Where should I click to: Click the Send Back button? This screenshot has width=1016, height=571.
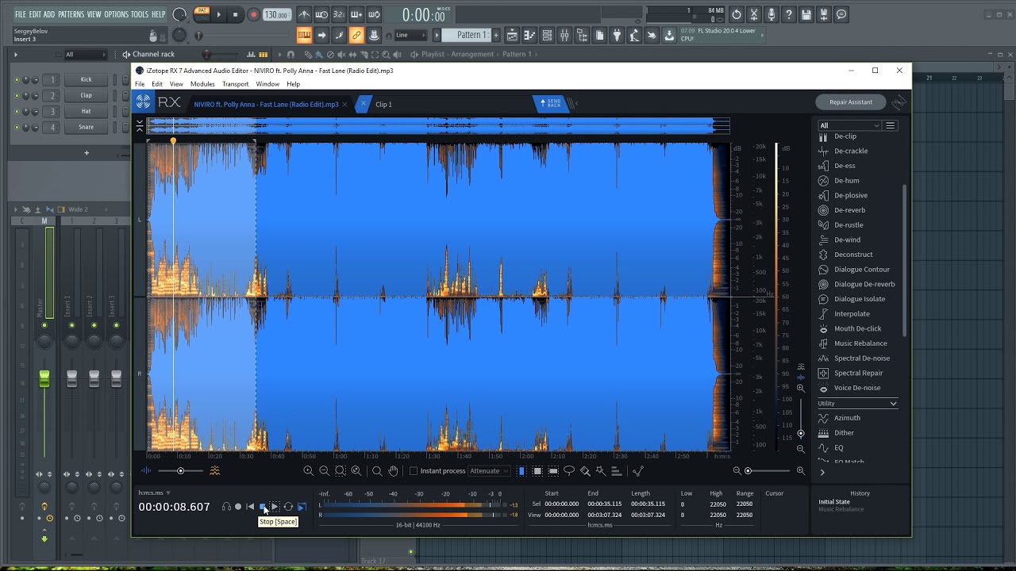(x=550, y=104)
